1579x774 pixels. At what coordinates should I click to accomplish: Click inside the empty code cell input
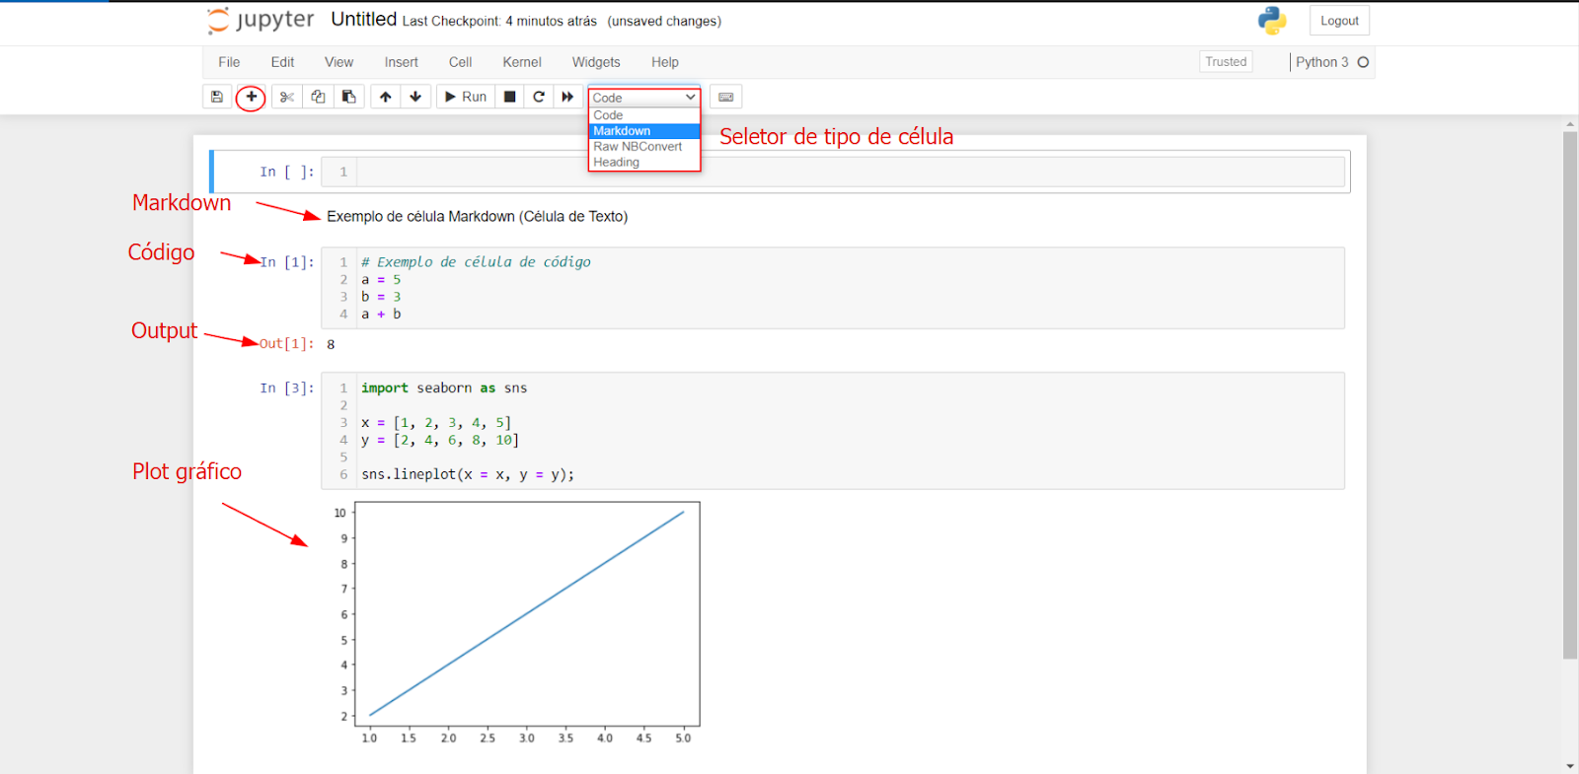click(850, 172)
